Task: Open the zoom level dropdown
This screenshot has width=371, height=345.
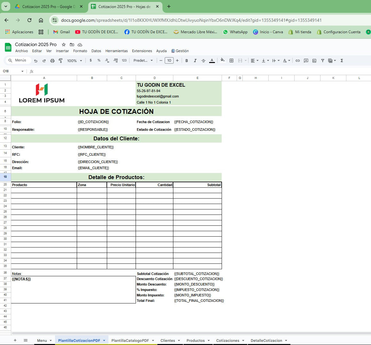Action: [x=75, y=60]
